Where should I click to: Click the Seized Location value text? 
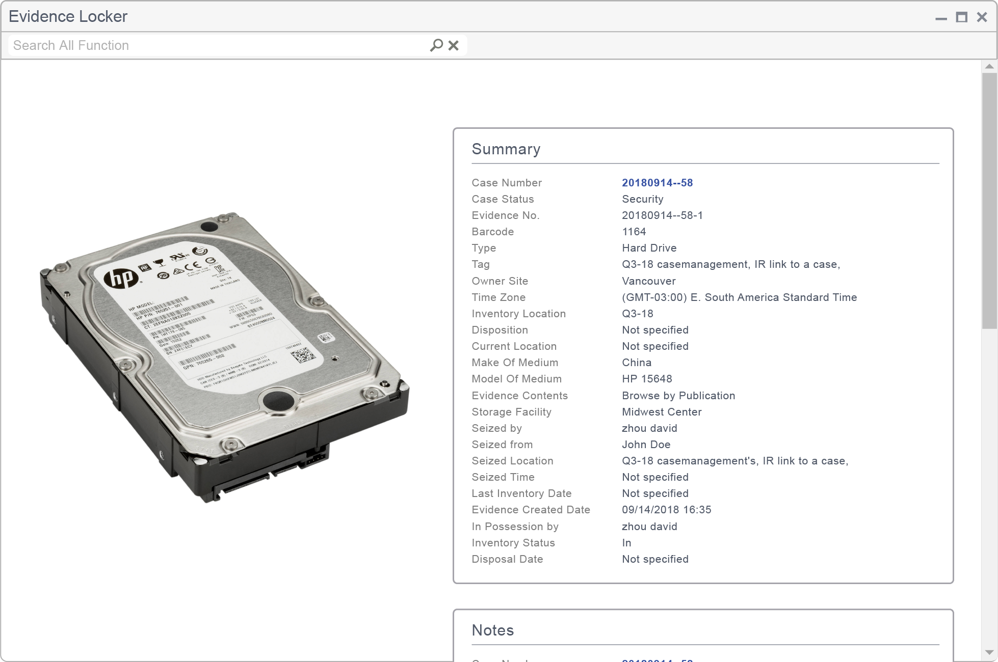click(x=735, y=461)
